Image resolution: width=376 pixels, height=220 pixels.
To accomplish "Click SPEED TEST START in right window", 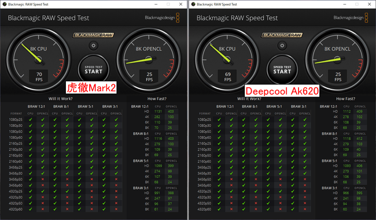I will coord(282,70).
